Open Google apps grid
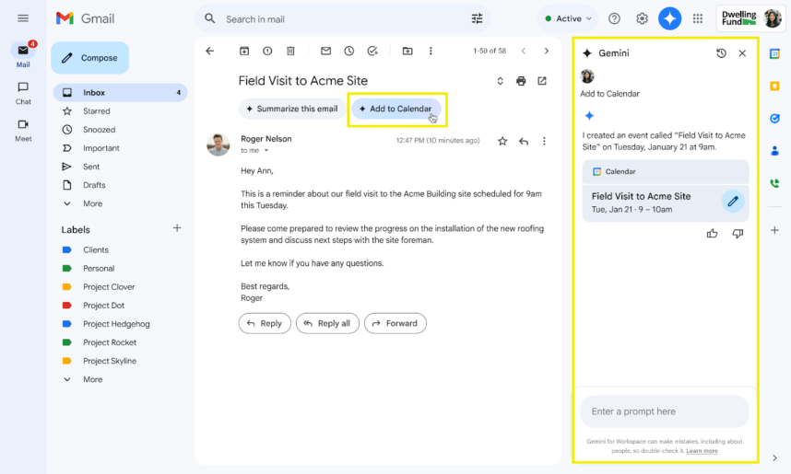 [x=698, y=18]
